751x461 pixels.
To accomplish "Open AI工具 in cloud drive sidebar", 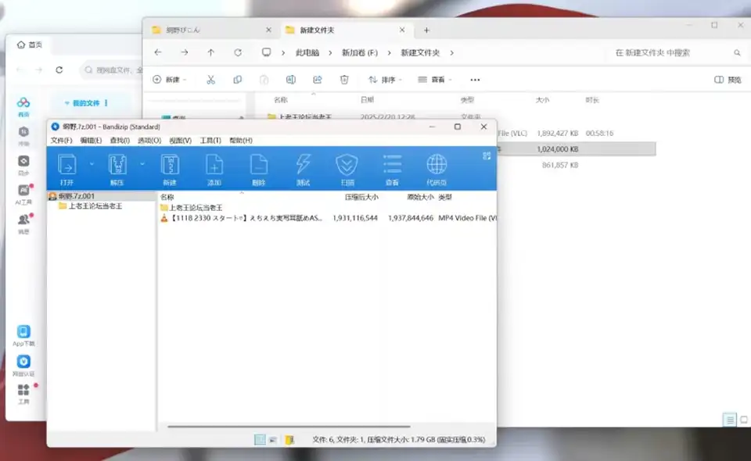I will pyautogui.click(x=23, y=195).
